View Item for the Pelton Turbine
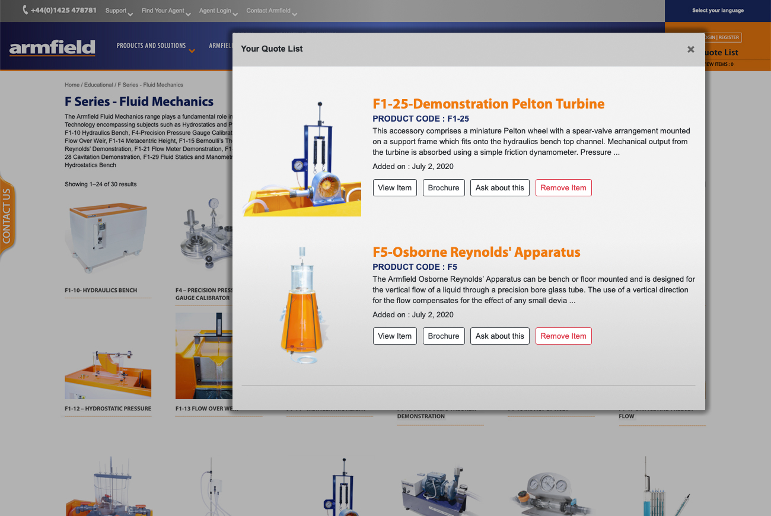The height and width of the screenshot is (516, 771). tap(394, 188)
